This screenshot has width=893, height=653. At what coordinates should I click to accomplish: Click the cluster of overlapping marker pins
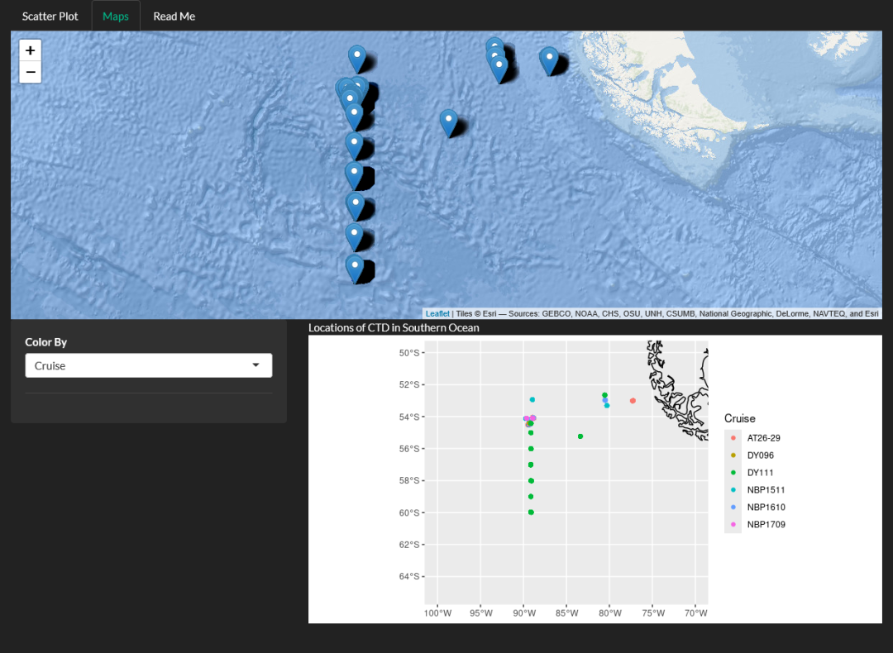(x=349, y=85)
